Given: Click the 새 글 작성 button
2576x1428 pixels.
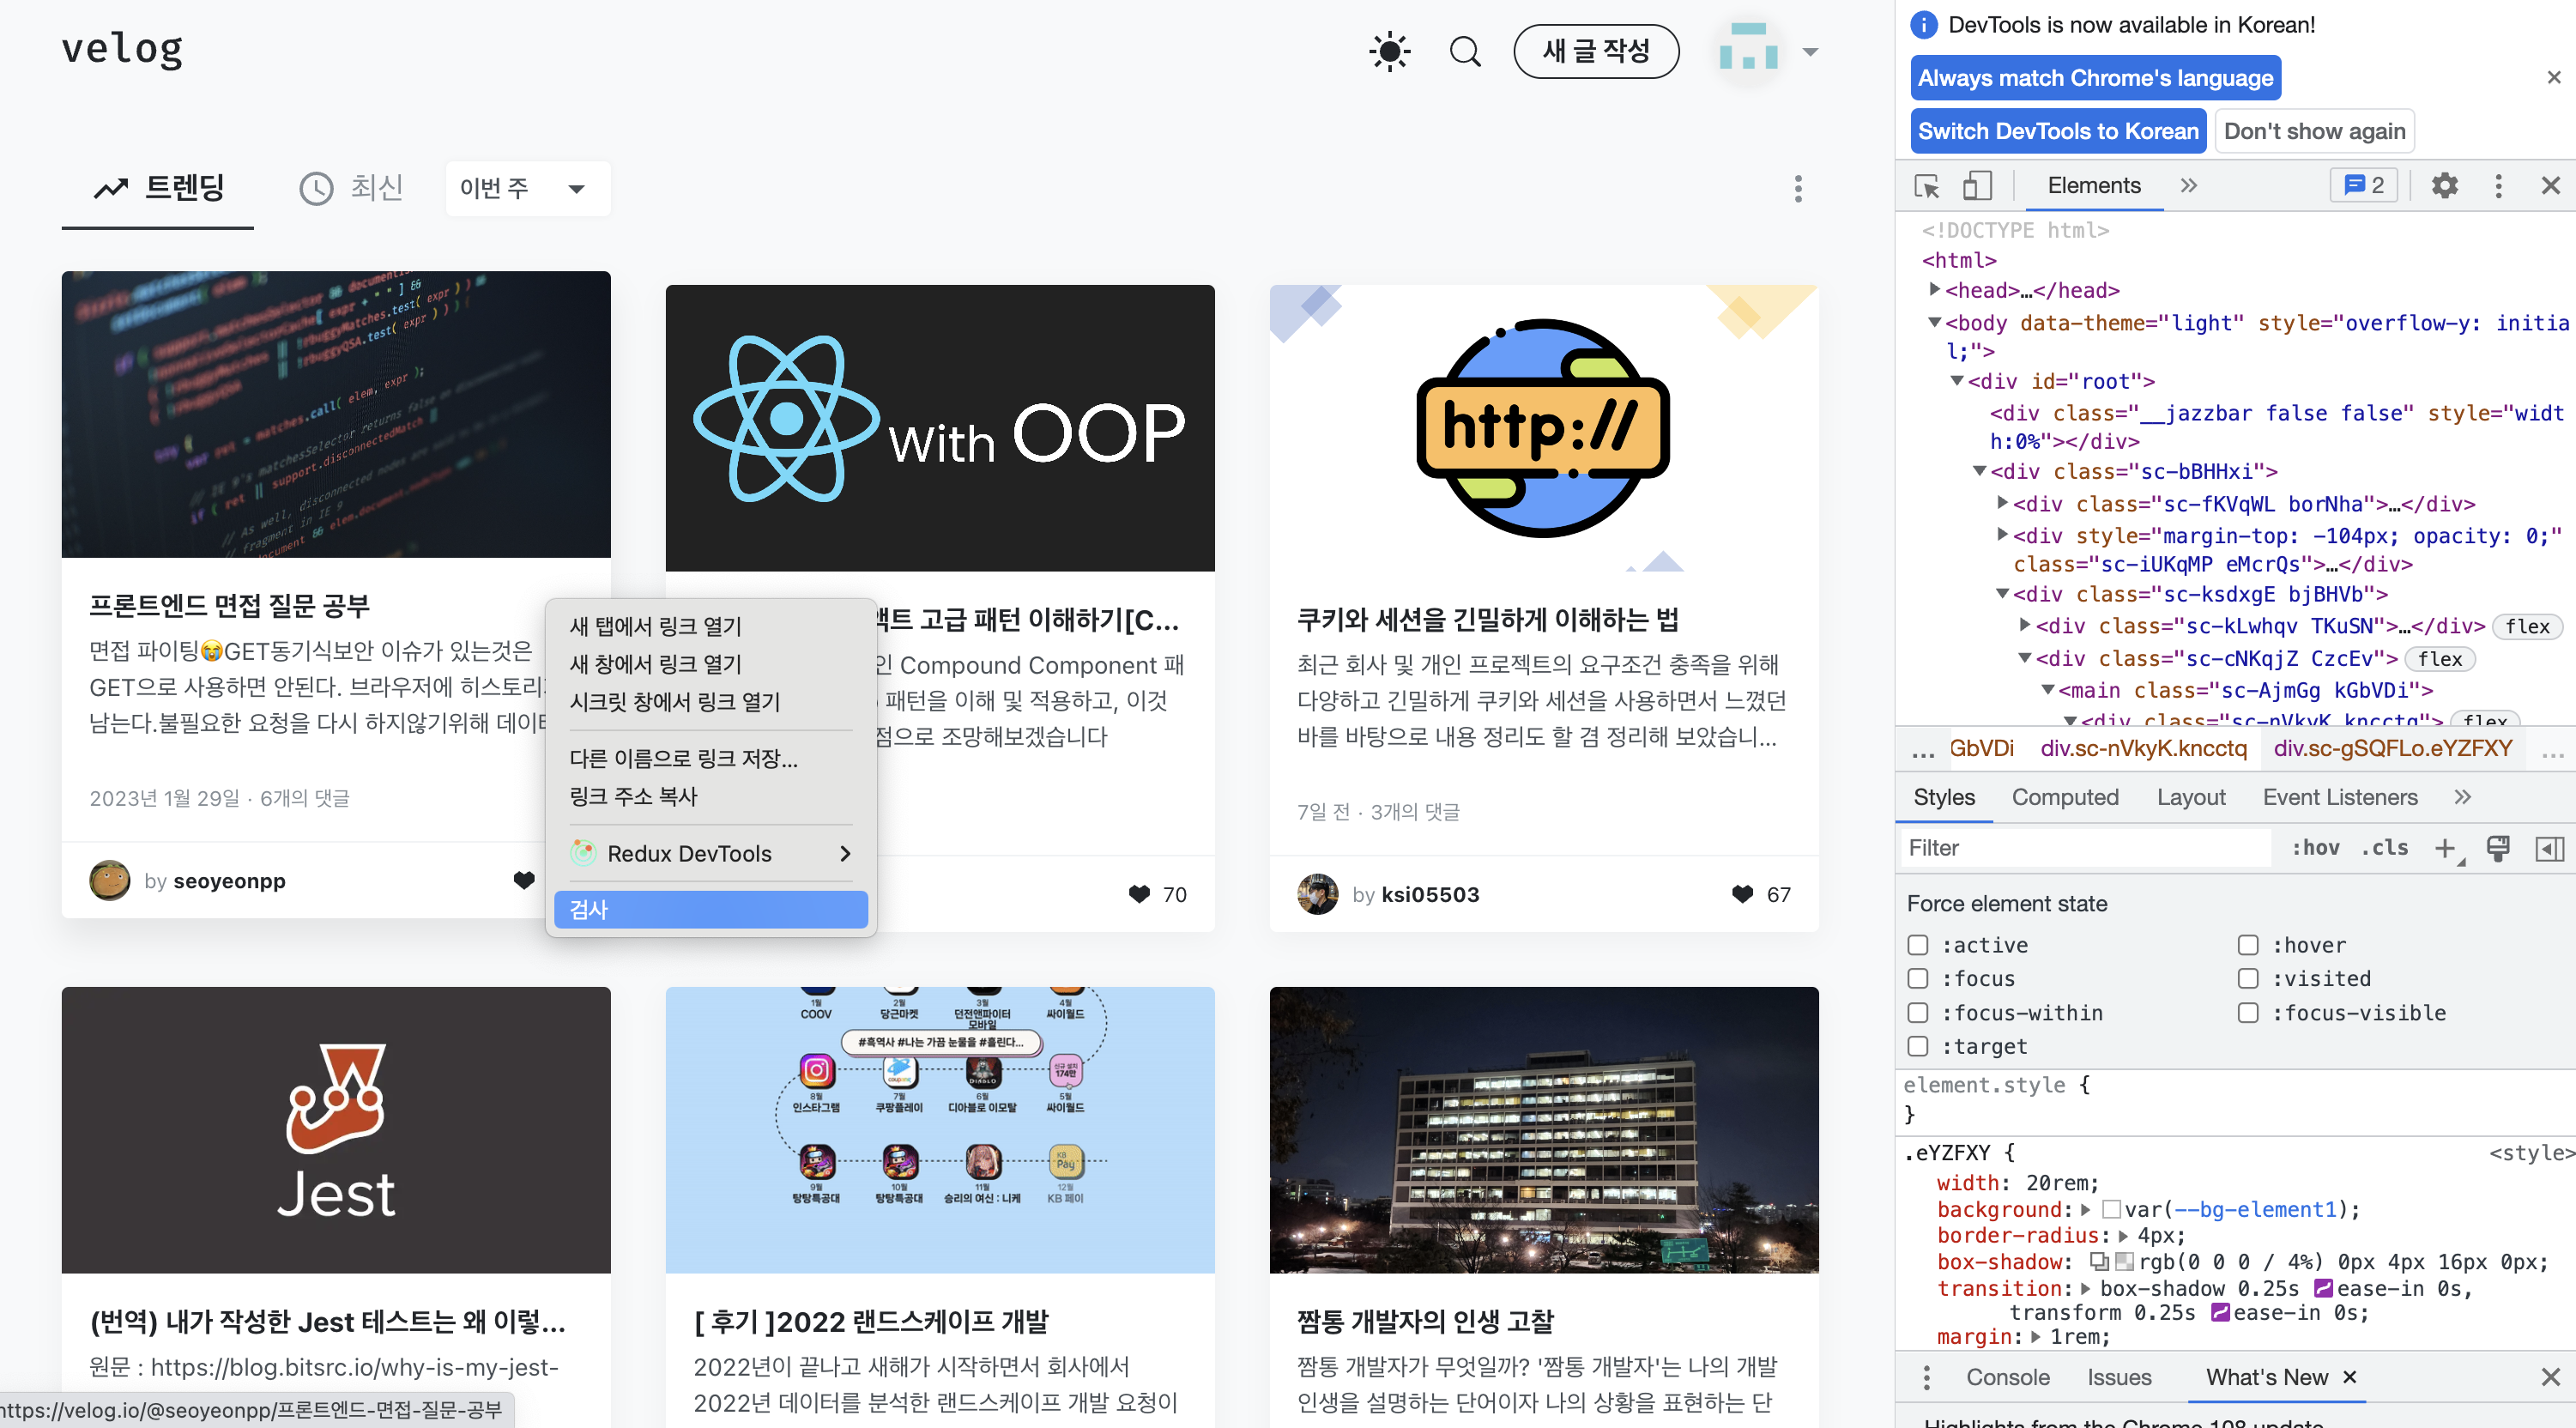Looking at the screenshot, I should [1596, 51].
